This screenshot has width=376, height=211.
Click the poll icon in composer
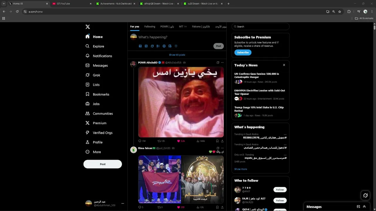click(158, 46)
